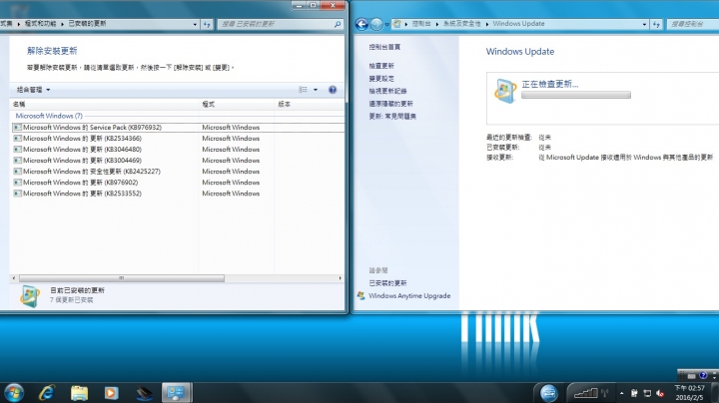Viewport: 719px width, 403px height.
Task: Open the view options dropdown arrow
Action: [316, 90]
